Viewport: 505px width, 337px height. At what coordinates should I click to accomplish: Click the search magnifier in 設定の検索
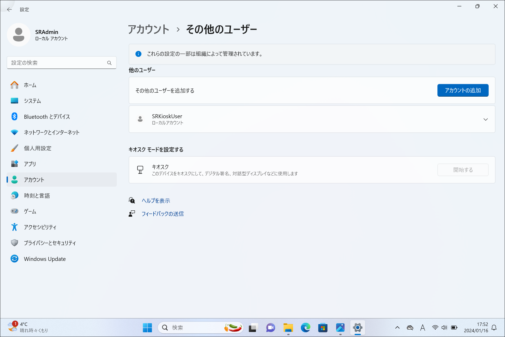tap(109, 63)
